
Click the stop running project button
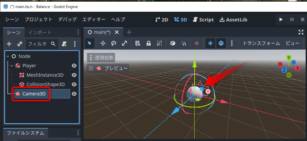click(x=303, y=19)
